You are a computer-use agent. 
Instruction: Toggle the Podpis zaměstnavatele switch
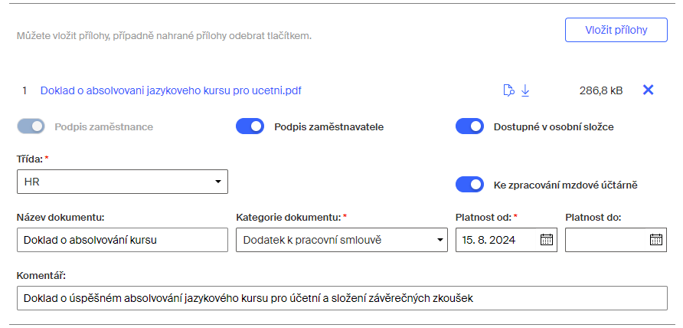pyautogui.click(x=250, y=126)
